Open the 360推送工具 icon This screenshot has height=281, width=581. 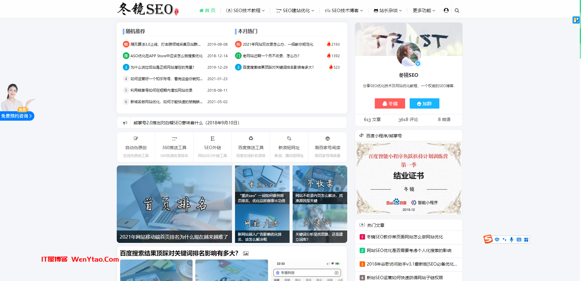pyautogui.click(x=174, y=139)
